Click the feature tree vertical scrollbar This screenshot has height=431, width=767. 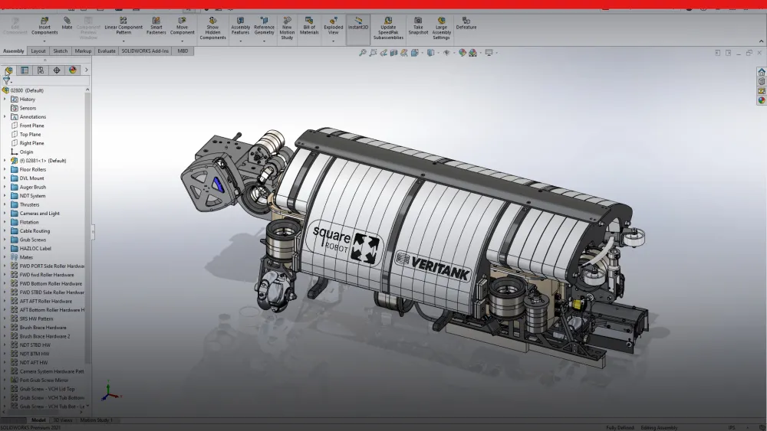pyautogui.click(x=87, y=228)
